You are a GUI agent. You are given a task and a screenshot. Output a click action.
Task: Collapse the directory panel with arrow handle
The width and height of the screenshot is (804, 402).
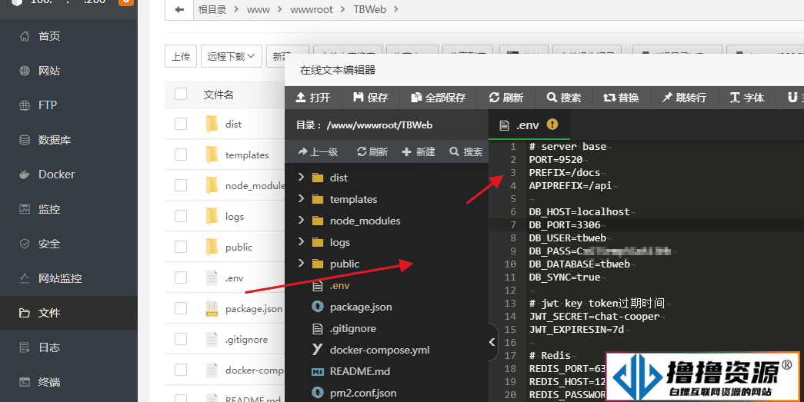(492, 341)
